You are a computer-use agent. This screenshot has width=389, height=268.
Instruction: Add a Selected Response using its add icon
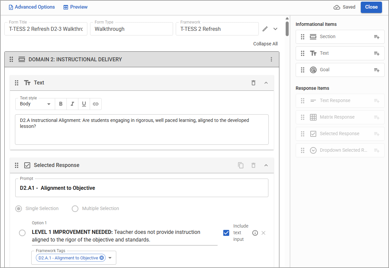click(377, 134)
